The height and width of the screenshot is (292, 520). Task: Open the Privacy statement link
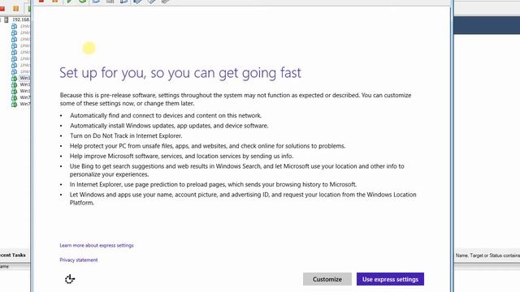point(79,260)
